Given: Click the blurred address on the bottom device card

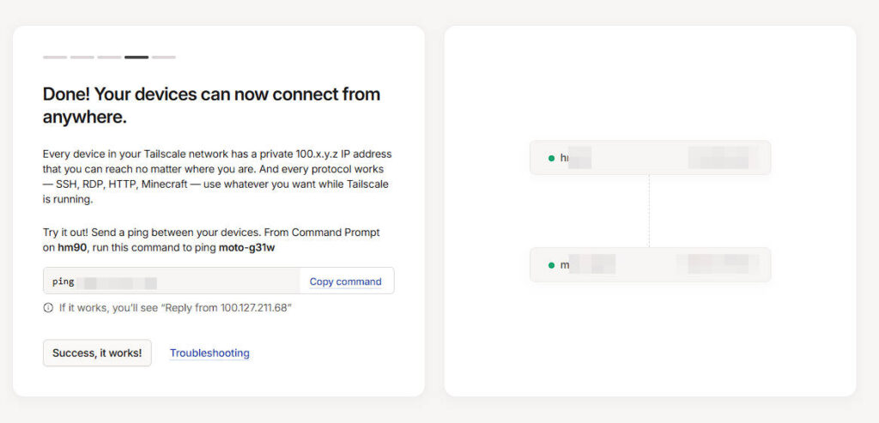Looking at the screenshot, I should click(718, 265).
